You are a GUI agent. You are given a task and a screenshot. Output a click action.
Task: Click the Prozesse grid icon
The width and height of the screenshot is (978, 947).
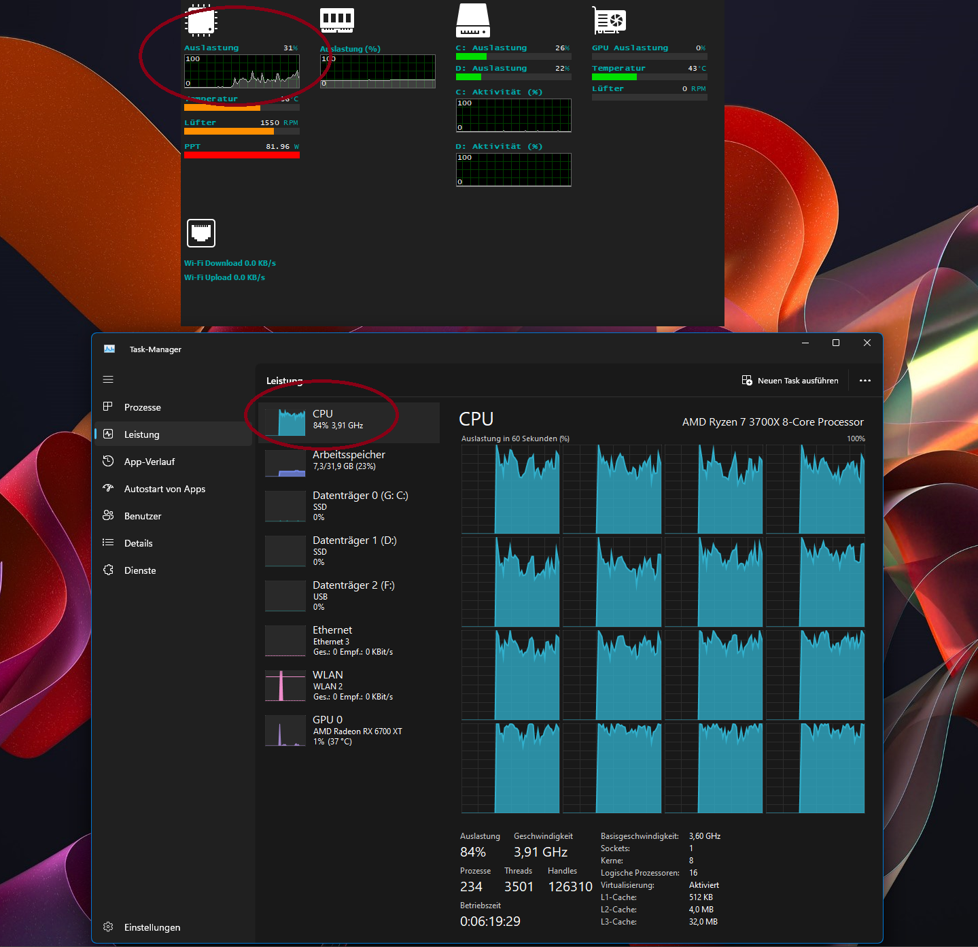108,407
